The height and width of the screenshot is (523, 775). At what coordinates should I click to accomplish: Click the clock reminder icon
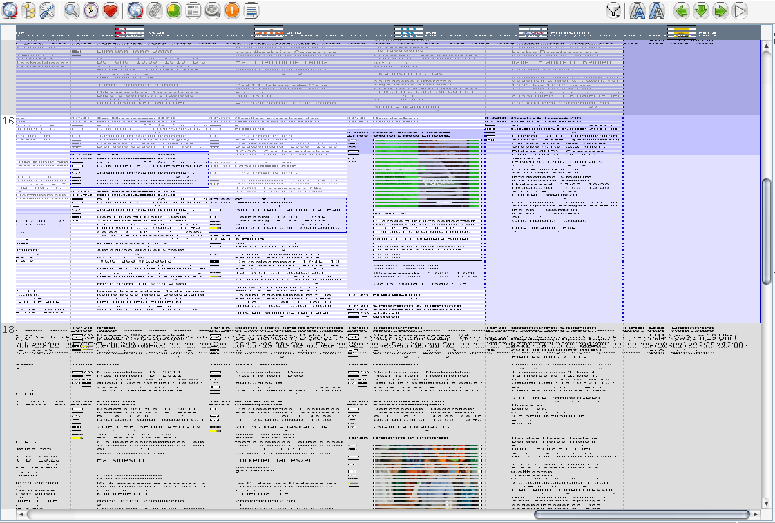coord(90,10)
